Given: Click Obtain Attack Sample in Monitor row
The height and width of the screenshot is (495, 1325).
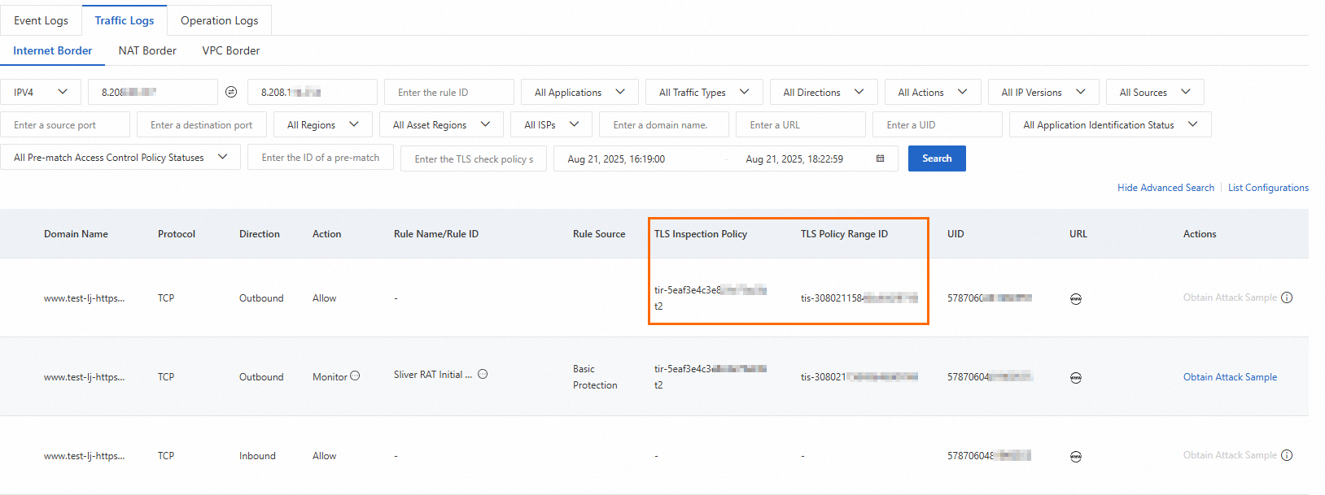Looking at the screenshot, I should click(x=1230, y=377).
